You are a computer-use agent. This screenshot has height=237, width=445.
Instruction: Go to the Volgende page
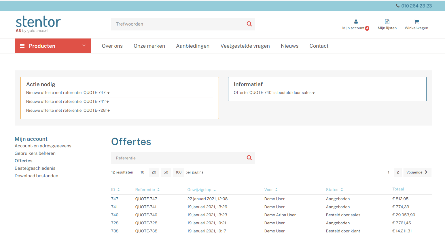[417, 172]
